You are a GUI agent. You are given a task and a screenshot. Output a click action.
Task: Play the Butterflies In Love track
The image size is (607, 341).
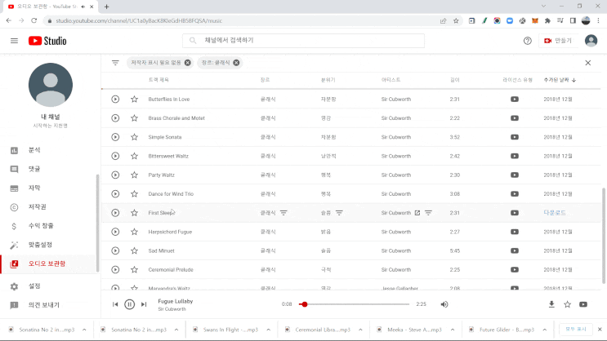tap(115, 100)
